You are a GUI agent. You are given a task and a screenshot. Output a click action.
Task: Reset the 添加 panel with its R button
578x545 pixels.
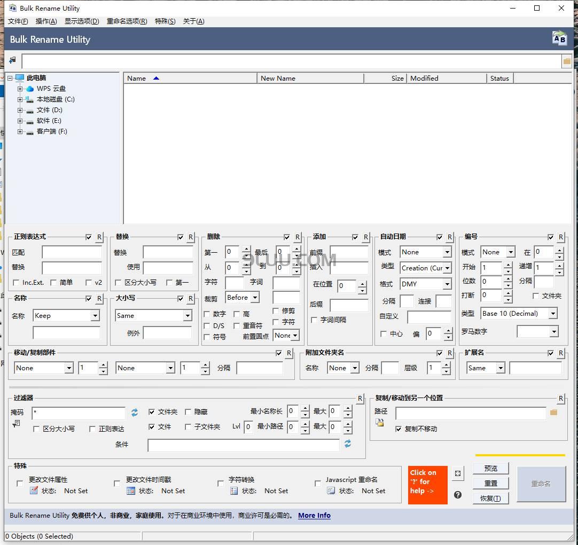point(366,237)
